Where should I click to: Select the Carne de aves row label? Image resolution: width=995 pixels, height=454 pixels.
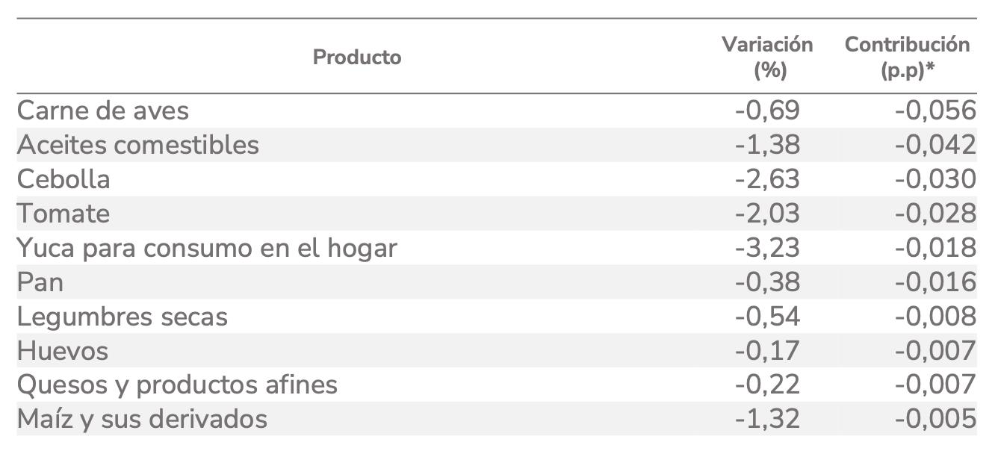(103, 111)
